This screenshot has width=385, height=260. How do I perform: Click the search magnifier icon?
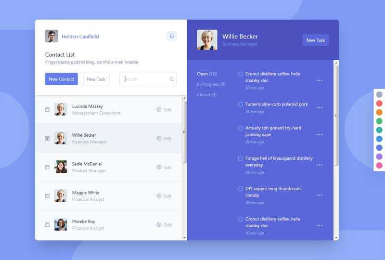[x=172, y=79]
